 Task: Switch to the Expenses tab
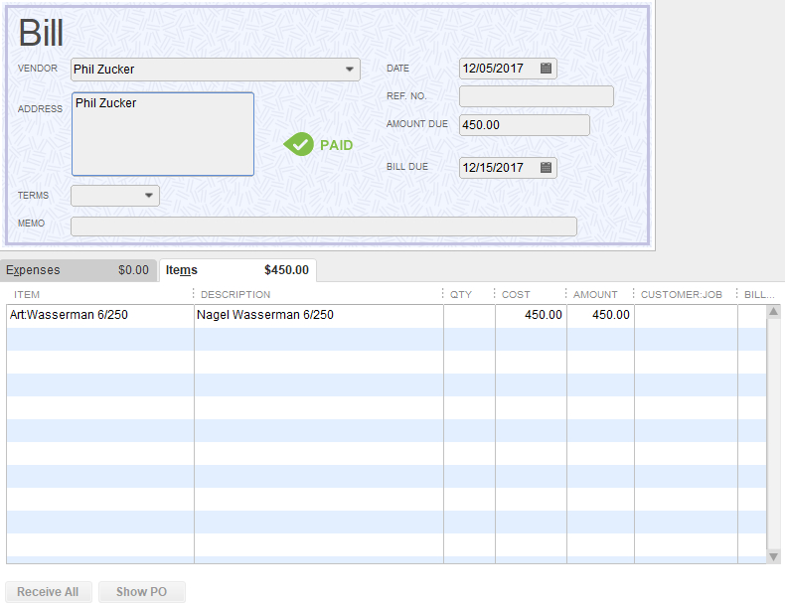78,270
